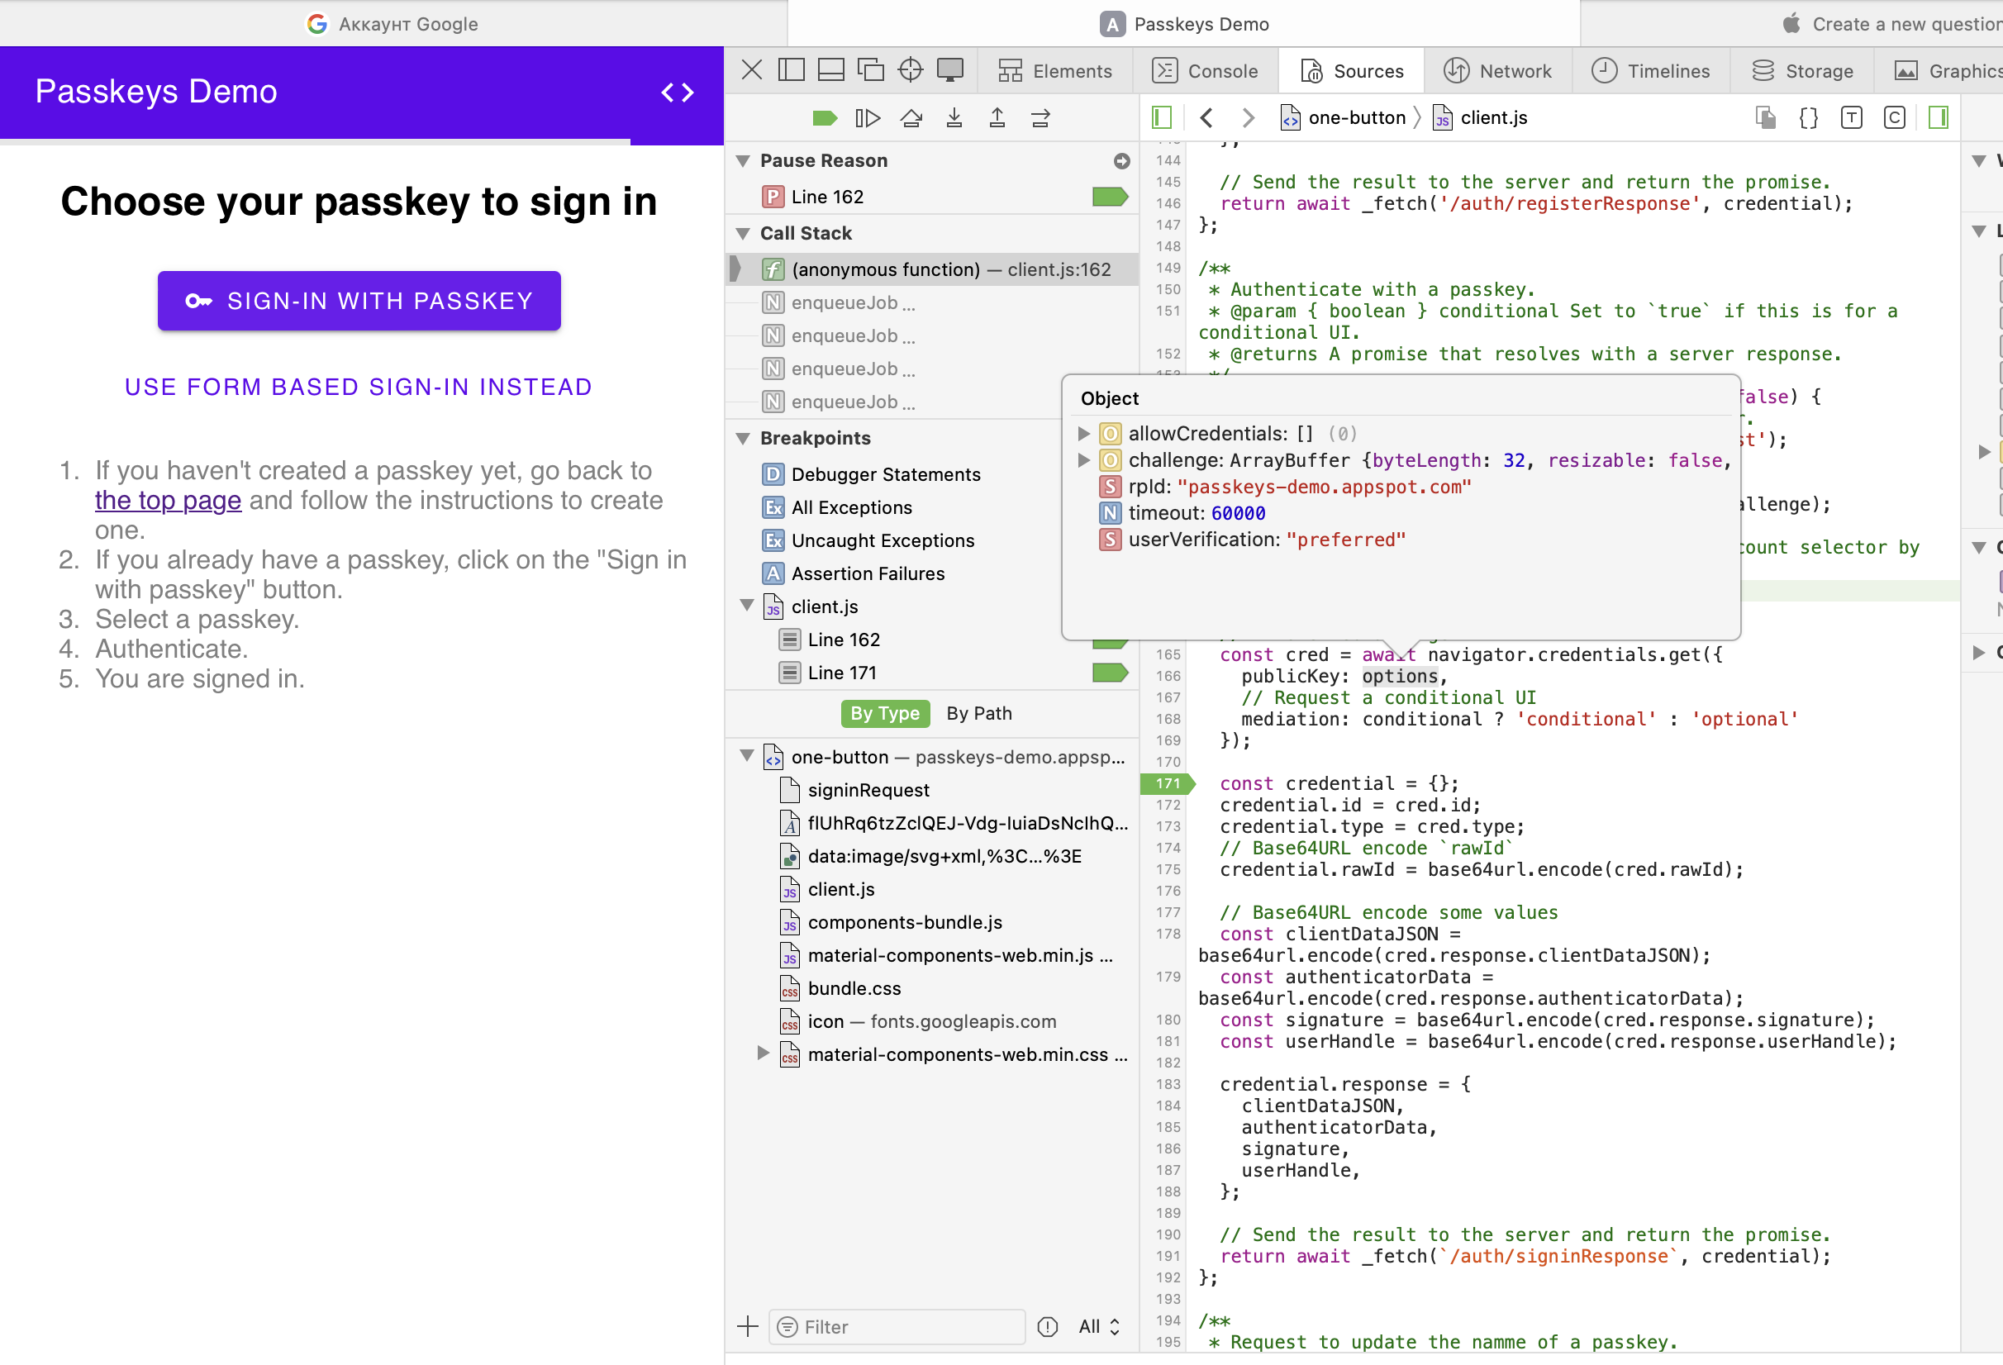This screenshot has height=1365, width=2003.
Task: Open the Storage tab
Action: [1802, 71]
